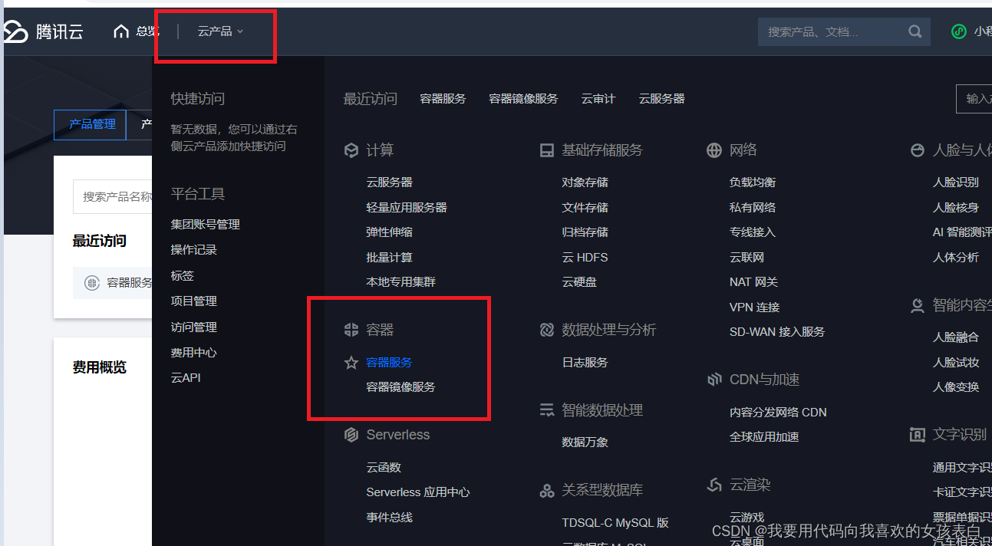The height and width of the screenshot is (546, 992).
Task: Click the 数据处理与分析 category icon
Action: [547, 330]
